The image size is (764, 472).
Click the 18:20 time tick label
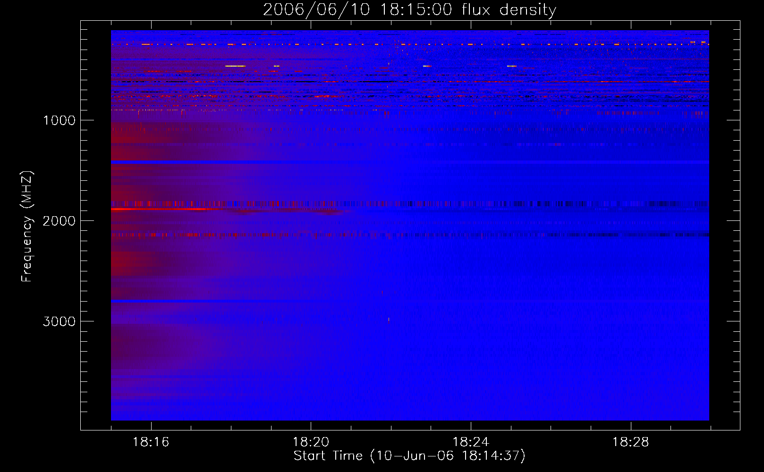[311, 442]
